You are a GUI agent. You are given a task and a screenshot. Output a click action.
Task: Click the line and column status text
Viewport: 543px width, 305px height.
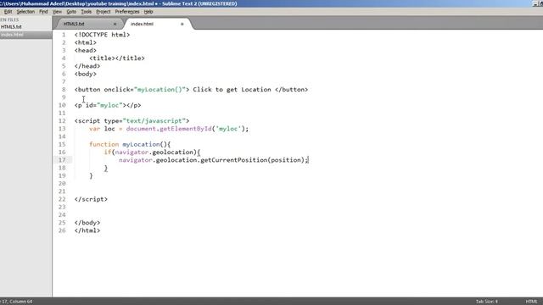tap(16, 302)
